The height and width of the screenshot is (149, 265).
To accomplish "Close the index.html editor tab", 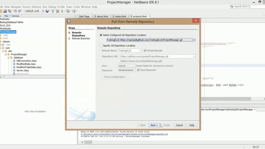I will 128,16.
